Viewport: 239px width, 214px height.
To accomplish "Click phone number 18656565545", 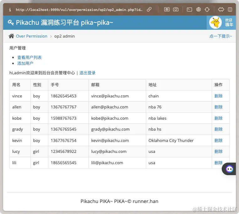I will pos(64,163).
